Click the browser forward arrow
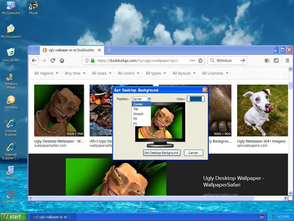 pyautogui.click(x=44, y=60)
